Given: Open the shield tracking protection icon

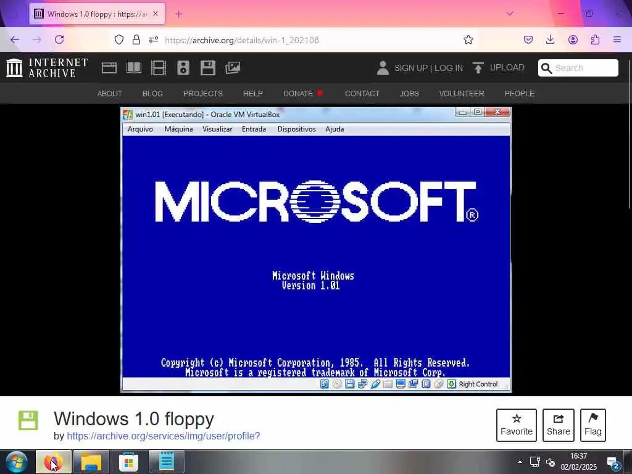Looking at the screenshot, I should click(x=119, y=39).
